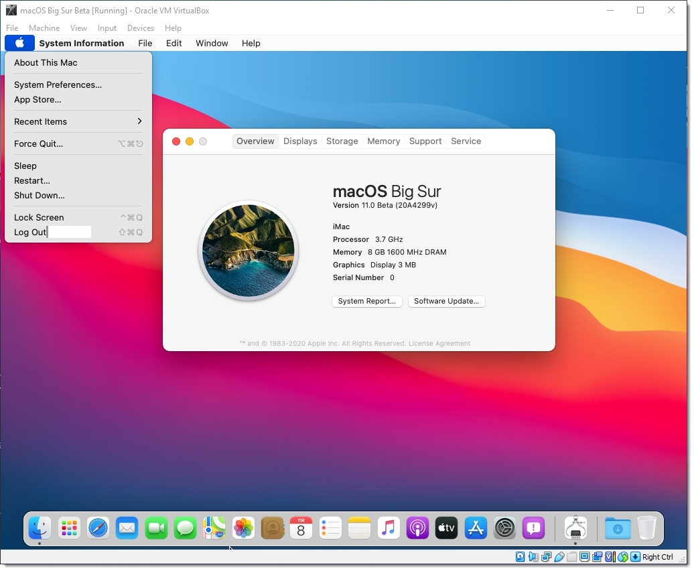This screenshot has width=694, height=571.
Task: Open Feedback Assistant in the Dock
Action: tap(533, 528)
